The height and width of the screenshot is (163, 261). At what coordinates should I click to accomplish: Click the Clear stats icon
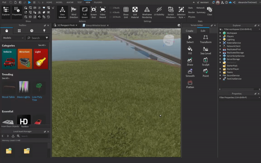210,11
